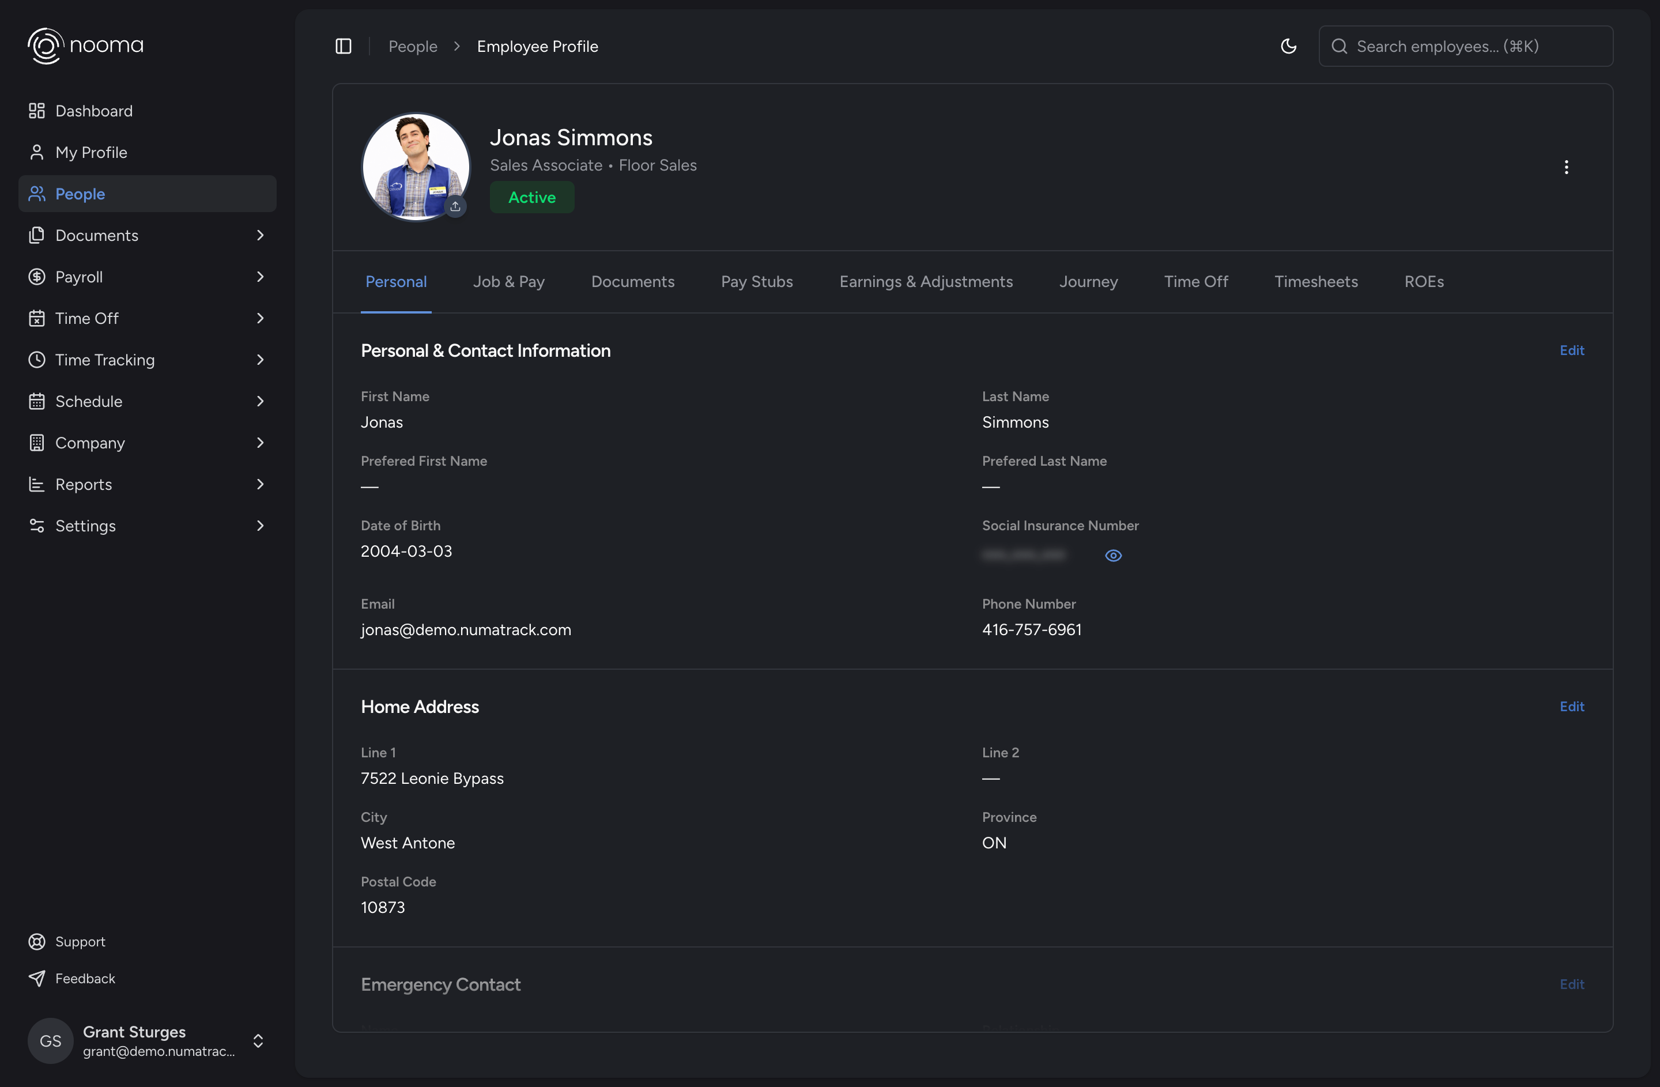Edit Personal & Contact Information
The height and width of the screenshot is (1087, 1660).
click(x=1571, y=350)
